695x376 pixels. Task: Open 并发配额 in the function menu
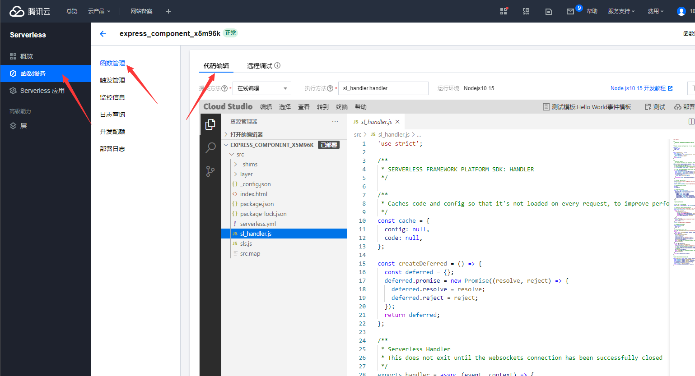pos(112,132)
